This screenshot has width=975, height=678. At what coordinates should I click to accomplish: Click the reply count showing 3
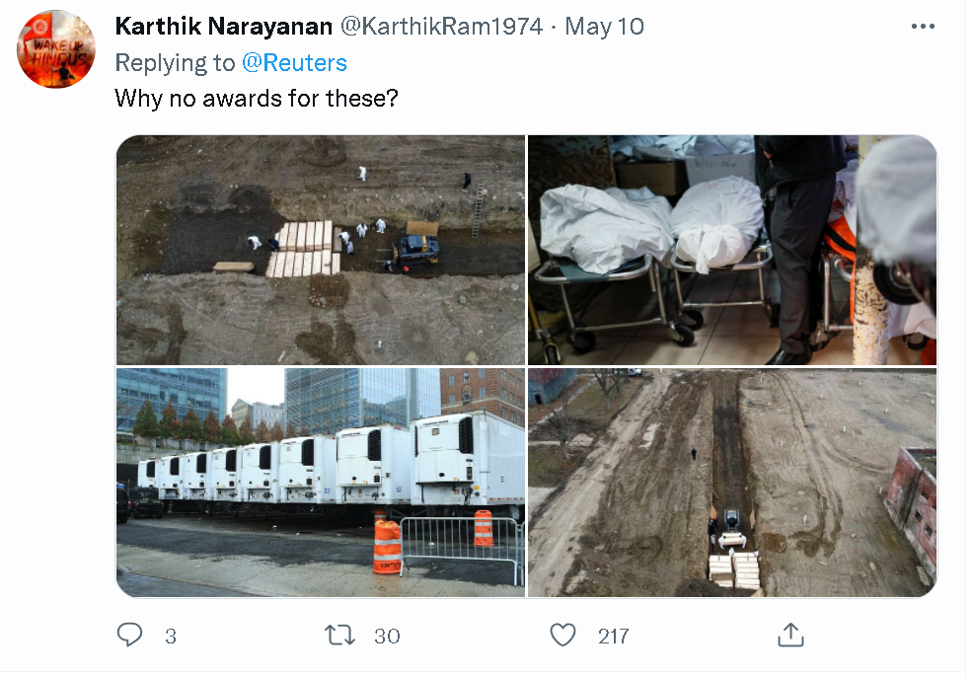171,637
